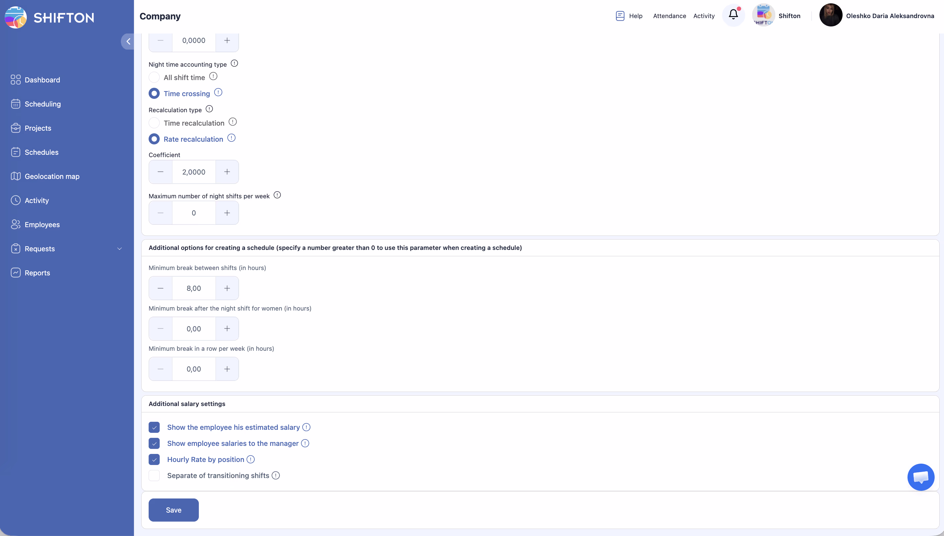Open the live chat bubble
The height and width of the screenshot is (536, 944).
coord(921,477)
